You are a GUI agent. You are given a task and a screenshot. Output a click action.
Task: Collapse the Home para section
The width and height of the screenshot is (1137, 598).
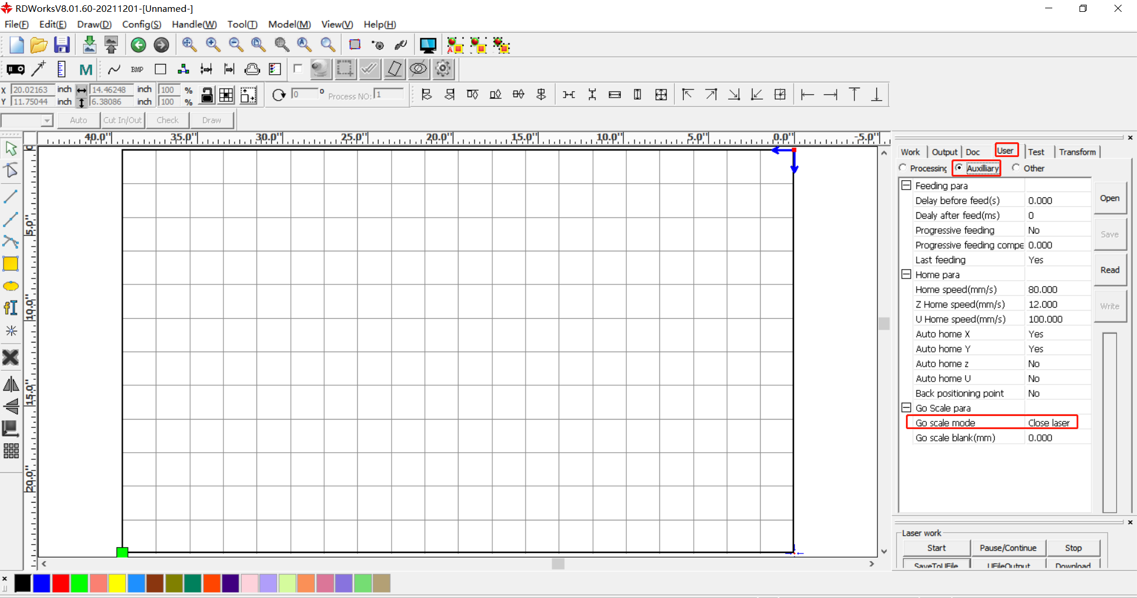tap(906, 274)
